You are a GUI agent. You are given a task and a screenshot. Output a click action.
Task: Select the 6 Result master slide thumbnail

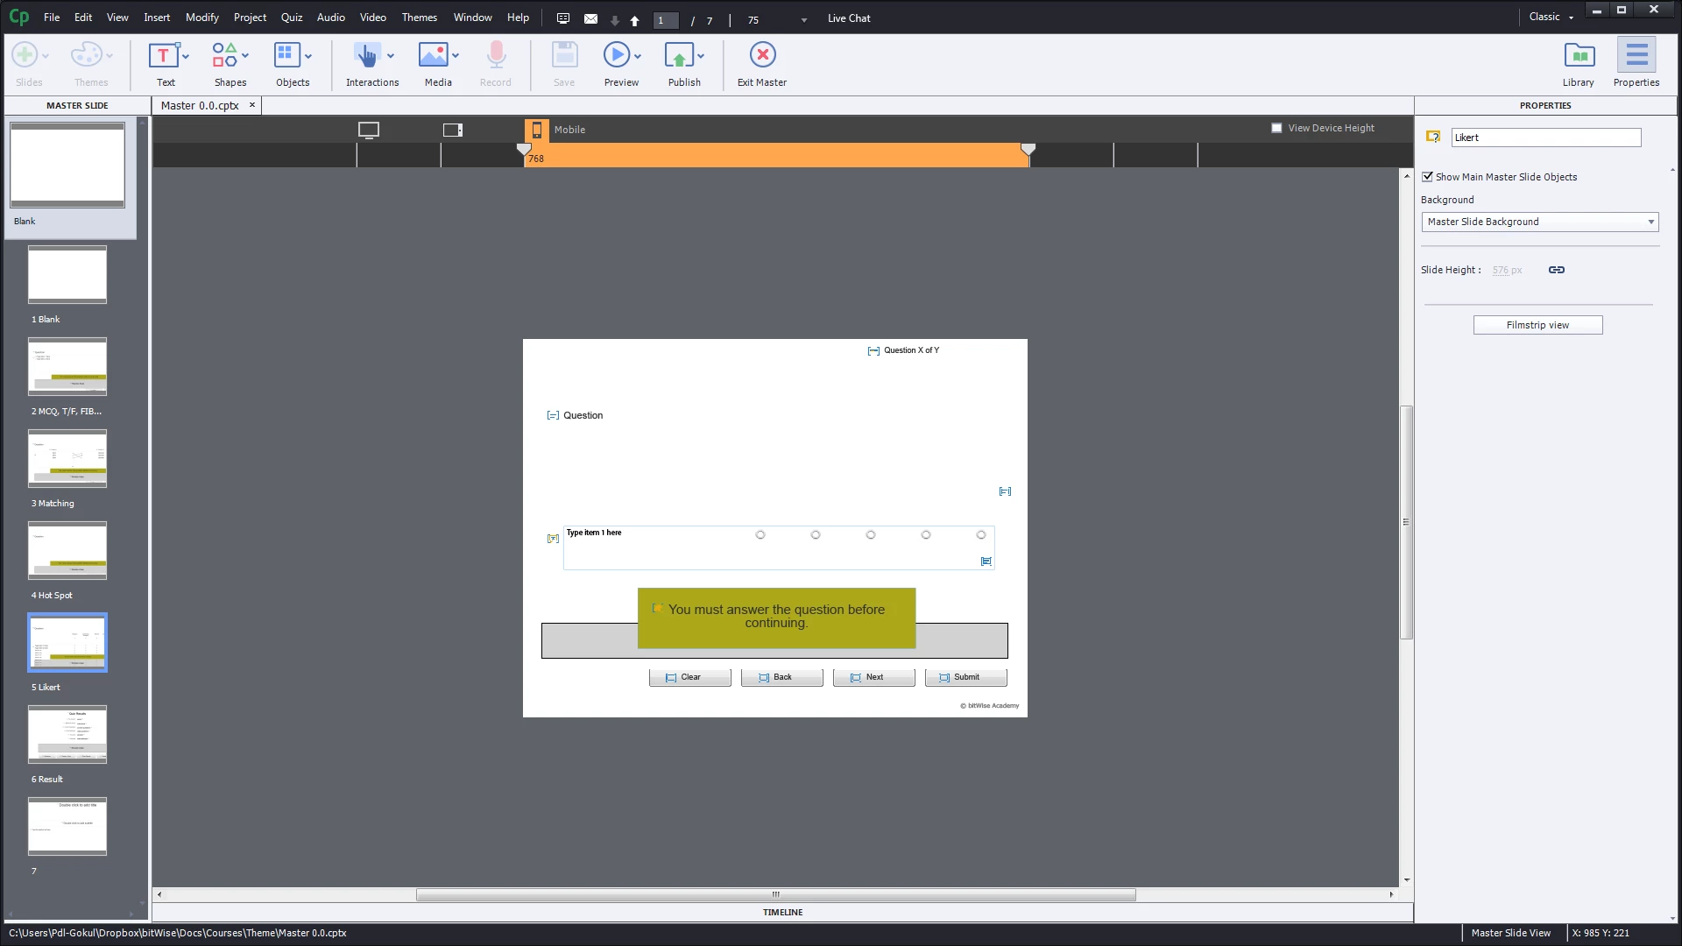pos(67,734)
